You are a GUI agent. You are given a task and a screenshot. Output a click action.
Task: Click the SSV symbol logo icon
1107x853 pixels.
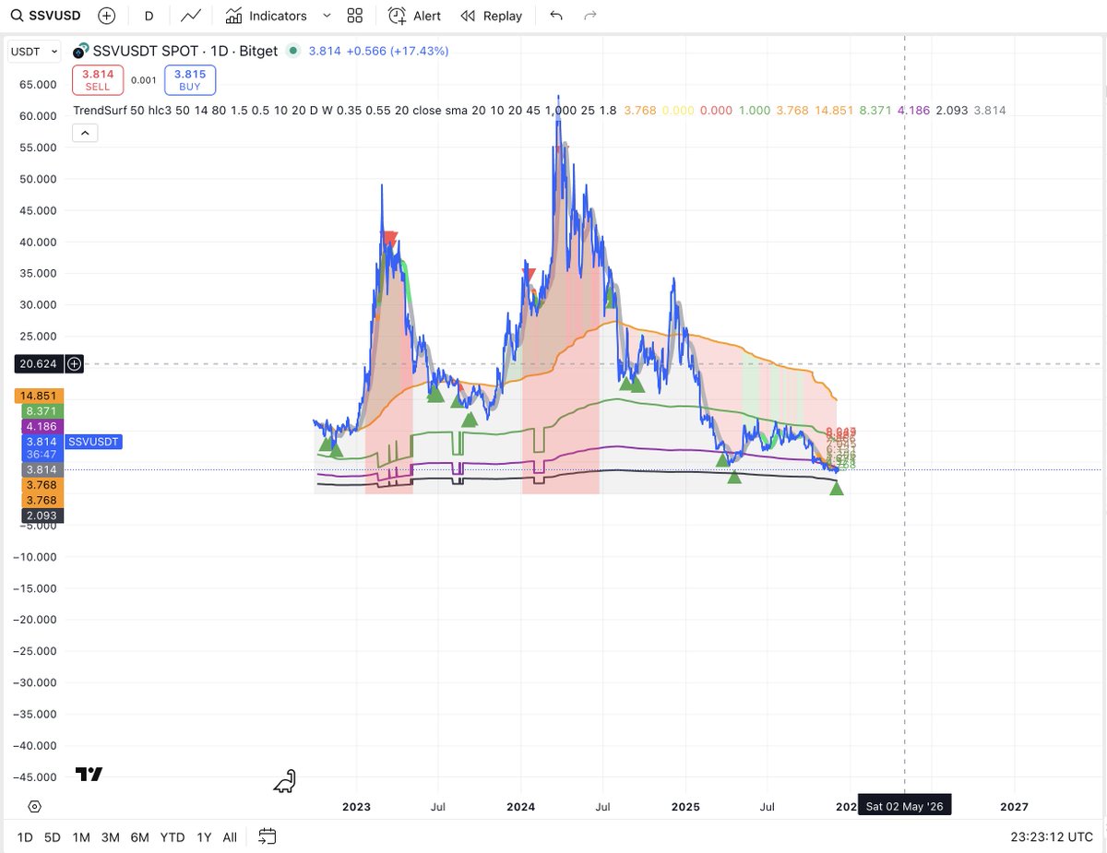81,51
